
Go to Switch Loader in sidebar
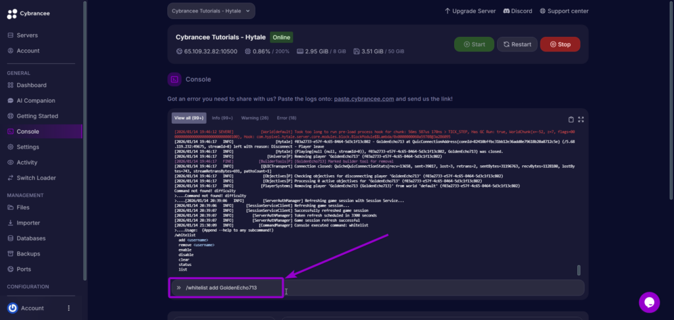[x=36, y=178]
